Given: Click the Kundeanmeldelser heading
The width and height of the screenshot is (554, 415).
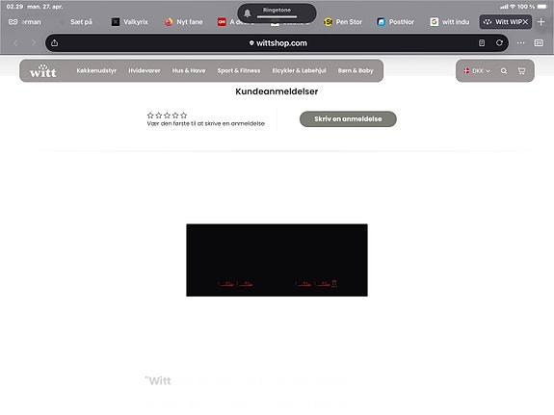Looking at the screenshot, I should click(x=277, y=91).
